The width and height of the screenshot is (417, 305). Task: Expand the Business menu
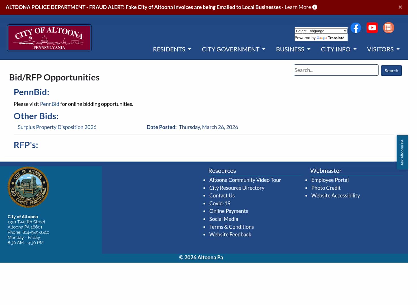coord(293,49)
